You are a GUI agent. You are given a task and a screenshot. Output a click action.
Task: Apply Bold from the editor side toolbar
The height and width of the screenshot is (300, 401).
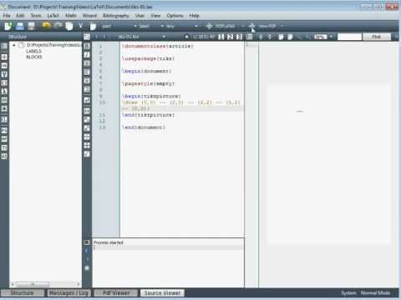(x=87, y=46)
